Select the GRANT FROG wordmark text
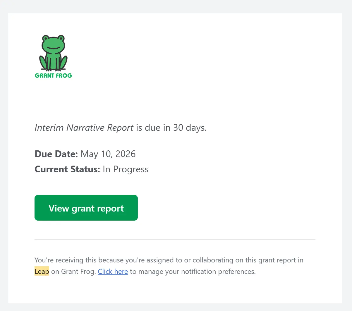 [x=53, y=75]
